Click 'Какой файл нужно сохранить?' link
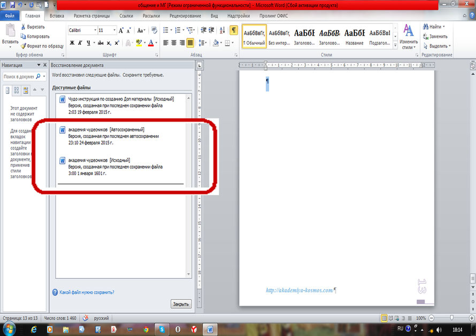Viewport: 476px width, 336px height. (x=87, y=292)
